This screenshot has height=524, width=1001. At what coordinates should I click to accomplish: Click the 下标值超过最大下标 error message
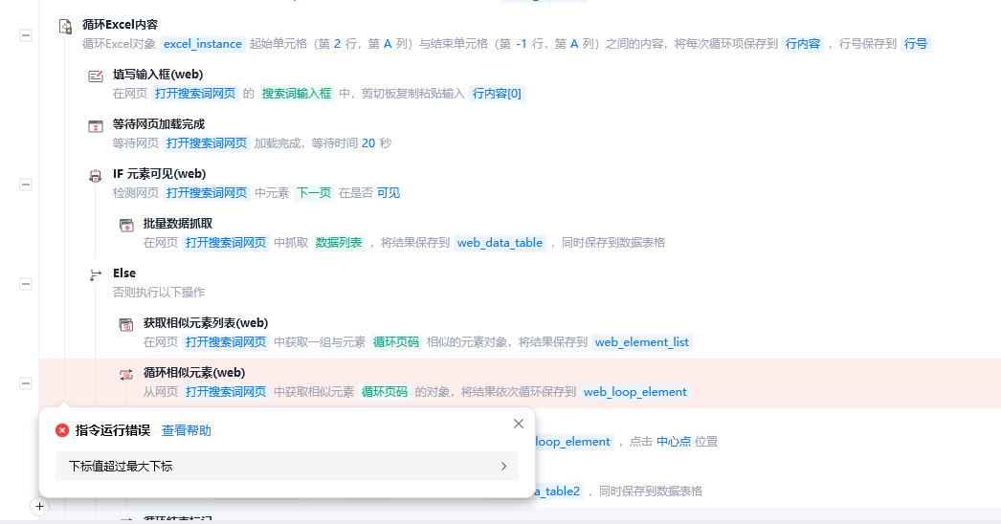[121, 467]
